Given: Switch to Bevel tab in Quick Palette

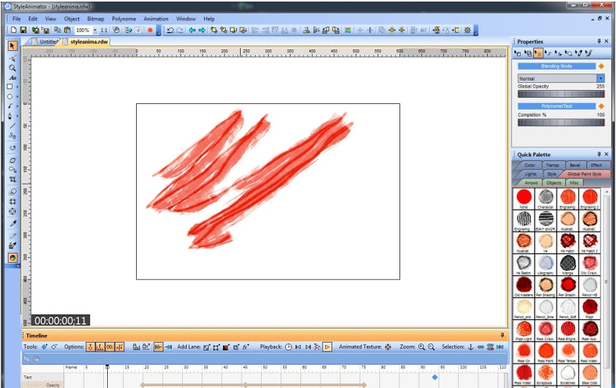Looking at the screenshot, I should click(575, 165).
